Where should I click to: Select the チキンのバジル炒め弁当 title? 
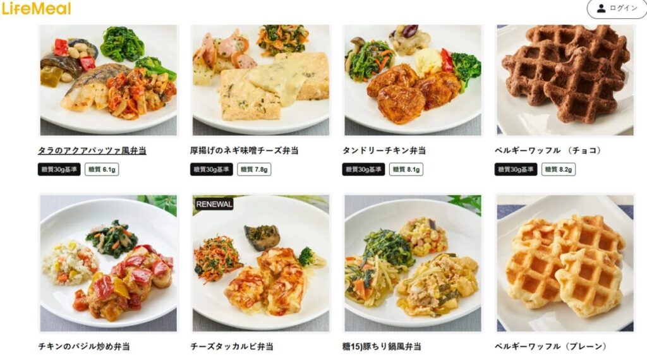point(84,346)
